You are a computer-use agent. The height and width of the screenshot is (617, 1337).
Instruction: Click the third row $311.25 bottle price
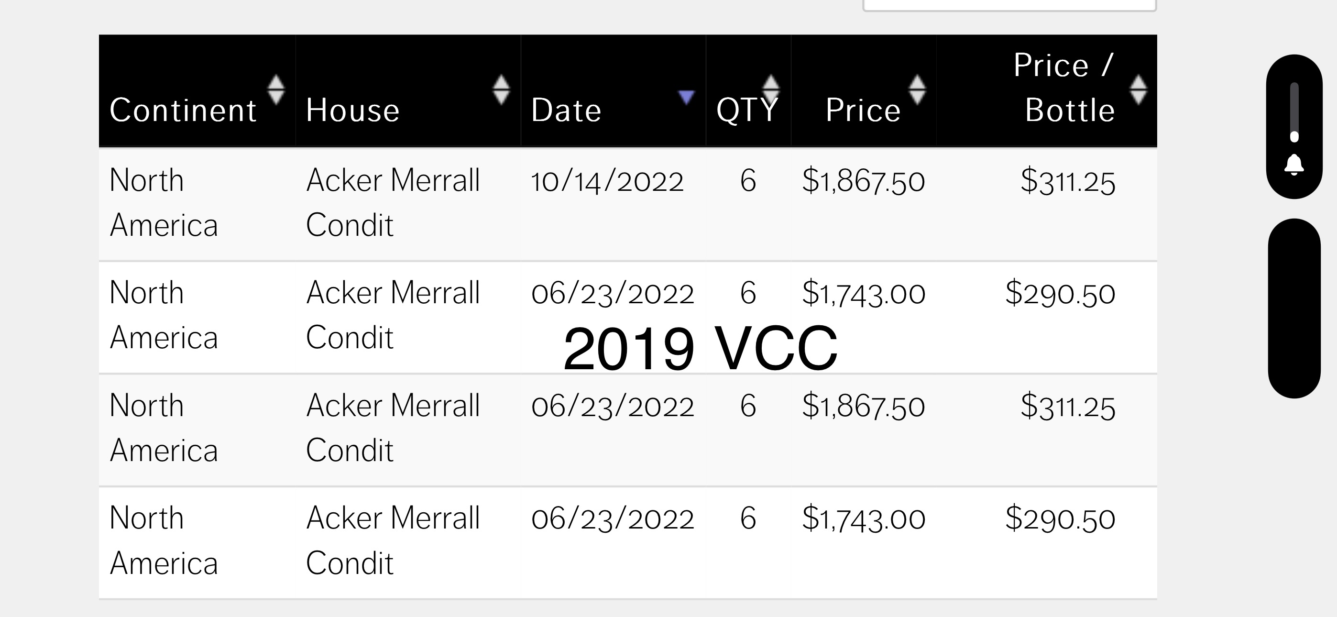[x=1068, y=406]
